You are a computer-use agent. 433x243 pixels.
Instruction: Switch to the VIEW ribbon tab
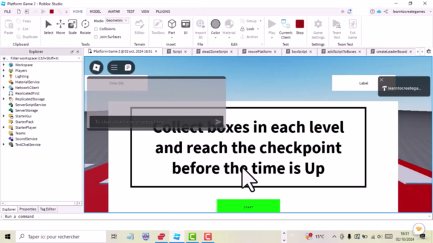(x=145, y=11)
